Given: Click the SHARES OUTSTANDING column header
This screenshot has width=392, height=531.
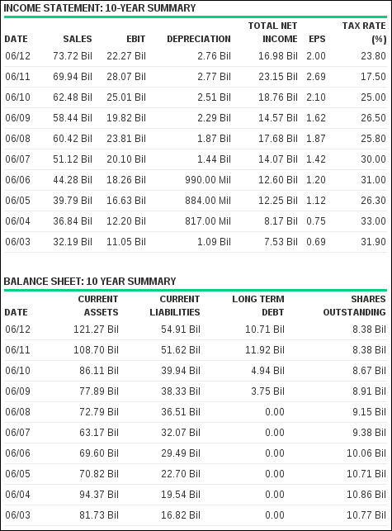Looking at the screenshot, I should click(354, 306).
